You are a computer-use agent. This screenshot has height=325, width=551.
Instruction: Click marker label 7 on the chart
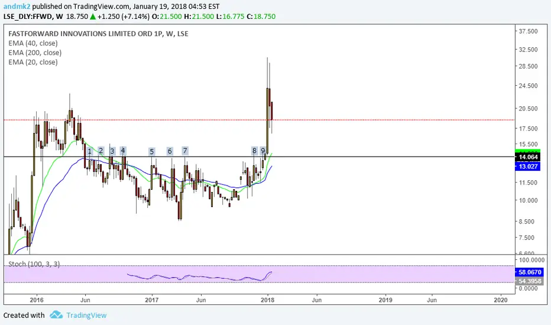(x=185, y=150)
